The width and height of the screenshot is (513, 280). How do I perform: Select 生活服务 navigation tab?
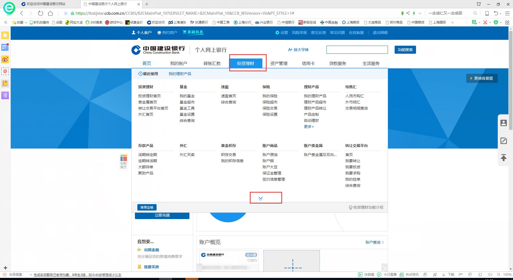[371, 63]
